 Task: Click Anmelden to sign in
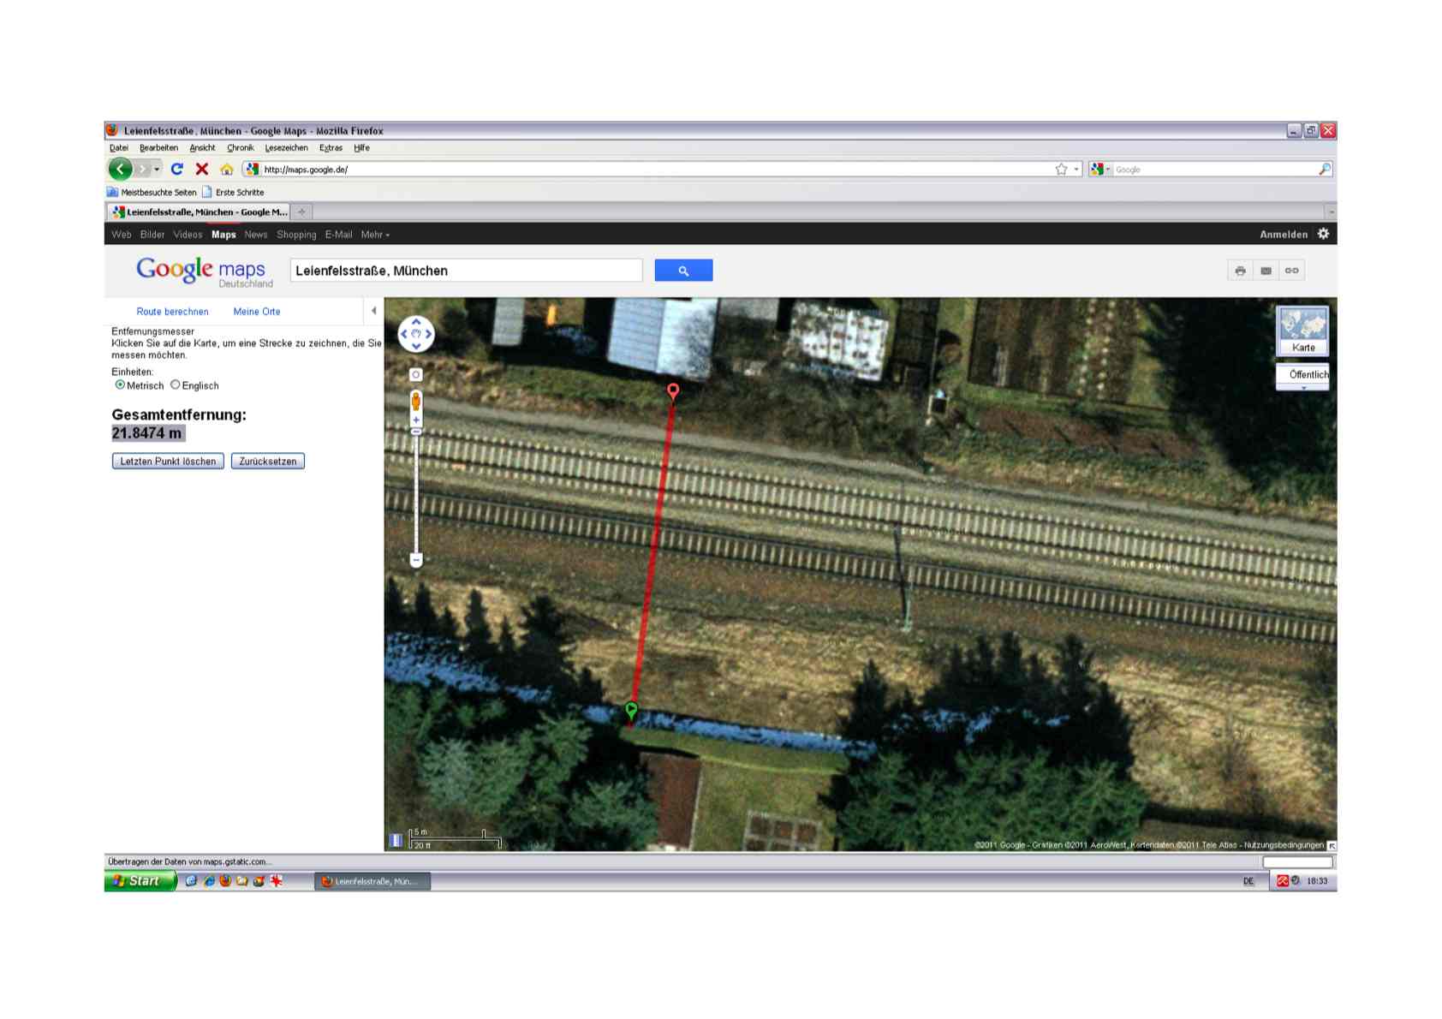coord(1284,235)
